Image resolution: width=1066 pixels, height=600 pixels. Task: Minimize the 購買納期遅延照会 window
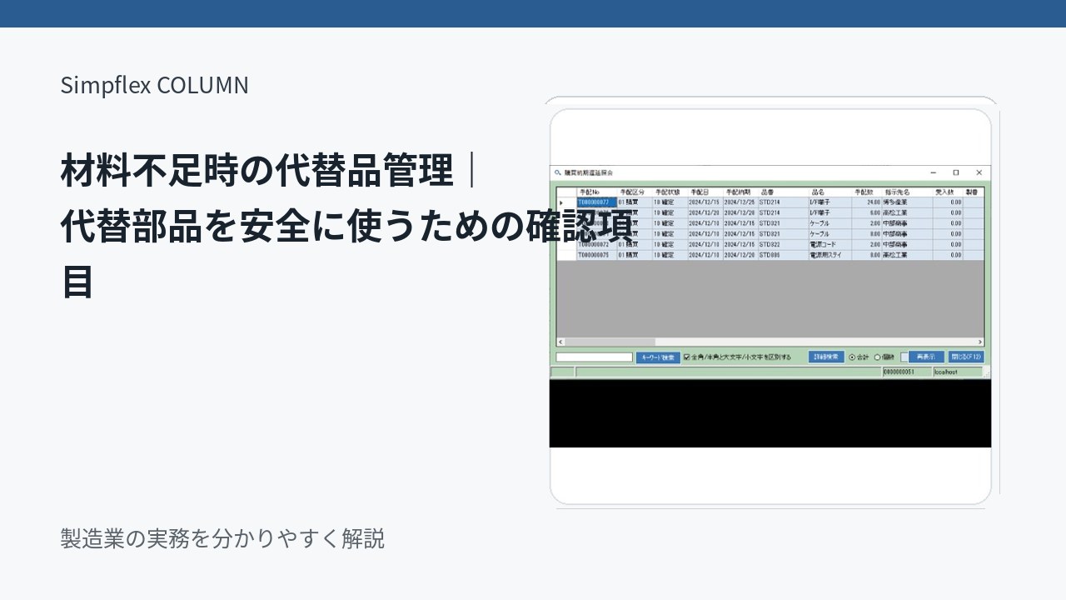click(x=934, y=172)
